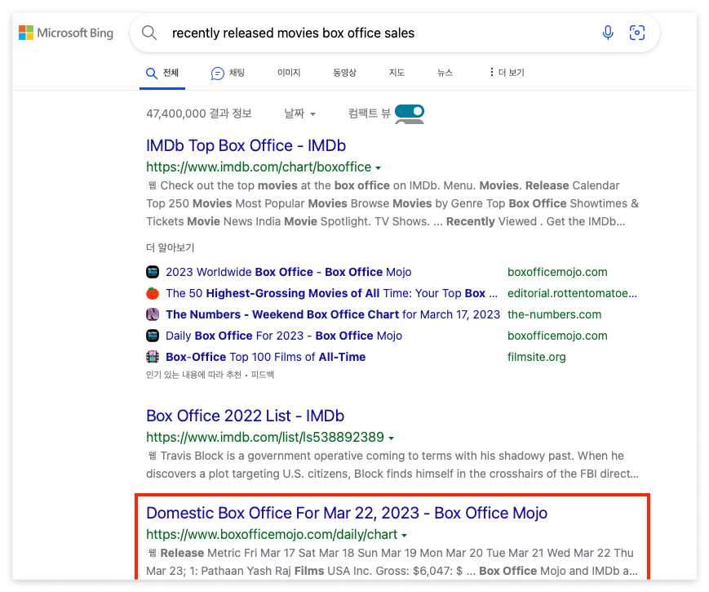The image size is (709, 592).
Task: Click the three-dot icon beside 더 보기
Action: [x=491, y=72]
